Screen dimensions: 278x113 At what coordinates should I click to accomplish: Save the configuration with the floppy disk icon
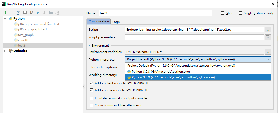click(x=25, y=13)
